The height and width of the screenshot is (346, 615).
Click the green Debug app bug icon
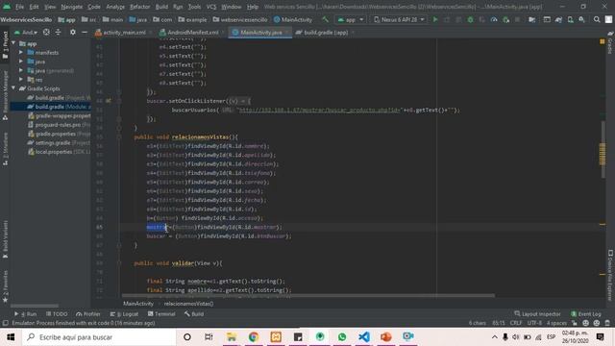point(470,19)
